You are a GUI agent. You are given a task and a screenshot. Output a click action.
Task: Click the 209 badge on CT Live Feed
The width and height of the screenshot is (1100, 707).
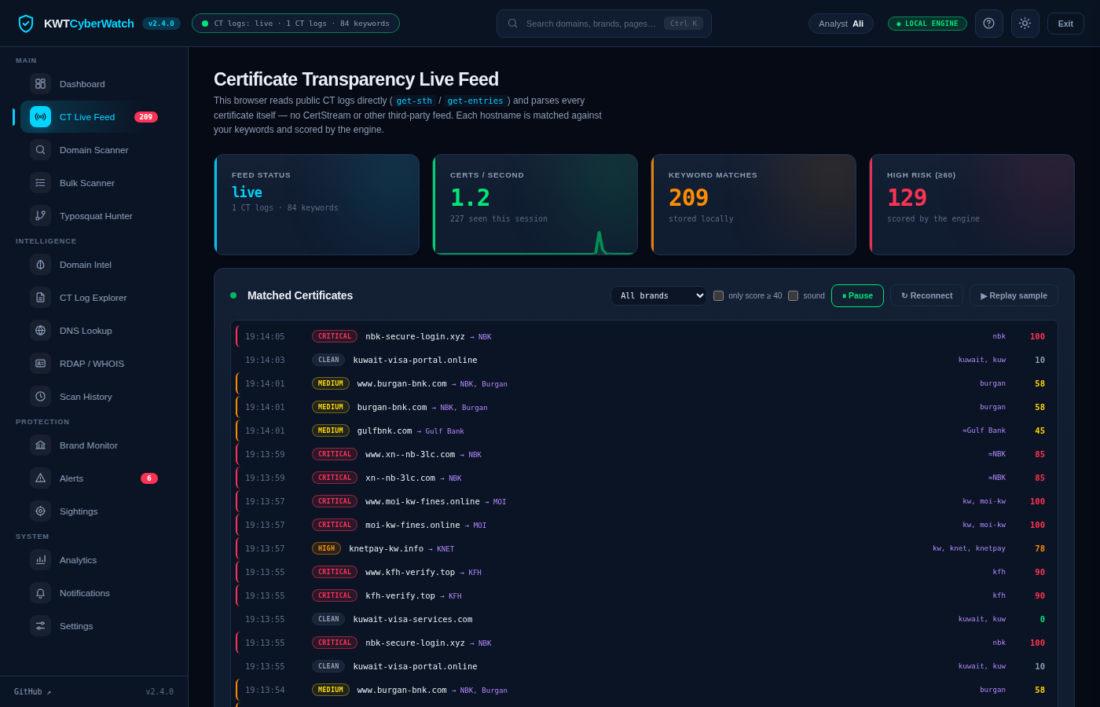pos(146,117)
